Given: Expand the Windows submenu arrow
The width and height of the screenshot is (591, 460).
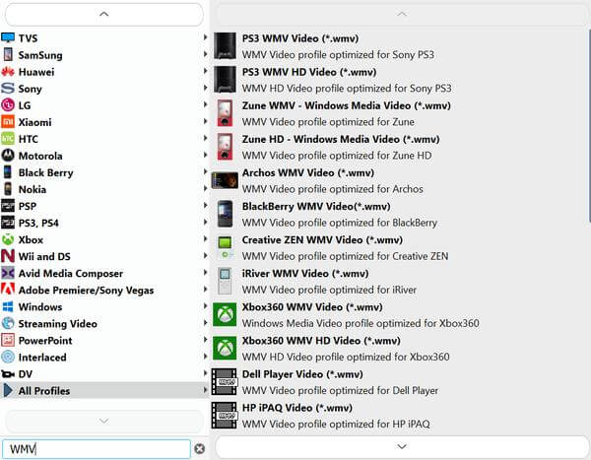Looking at the screenshot, I should click(x=206, y=305).
